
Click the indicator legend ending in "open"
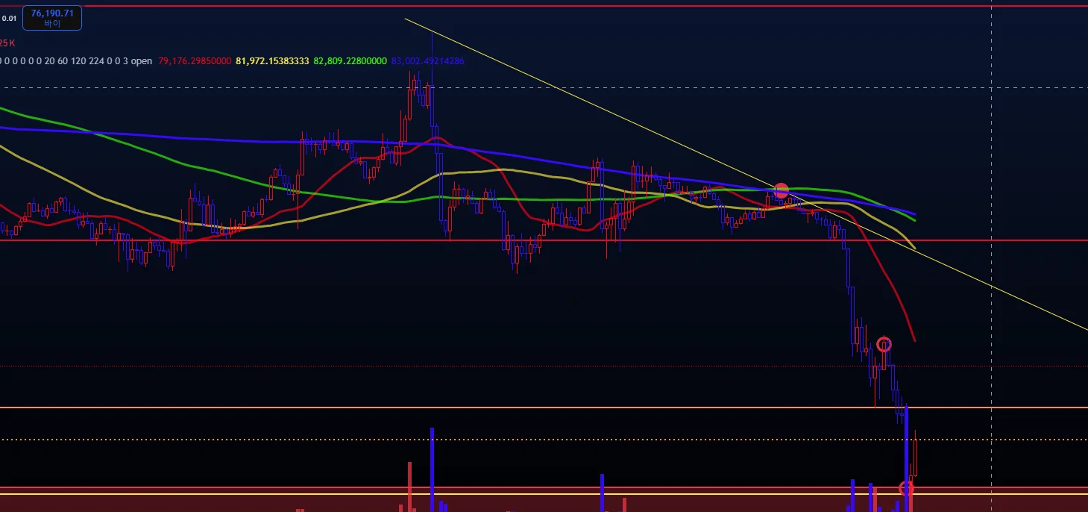(76, 61)
